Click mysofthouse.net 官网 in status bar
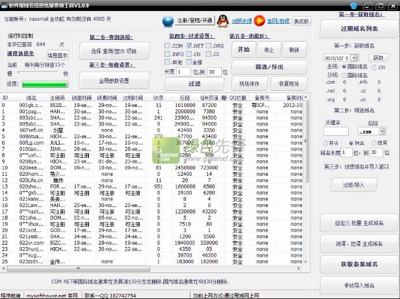The height and width of the screenshot is (299, 400). pos(52,296)
